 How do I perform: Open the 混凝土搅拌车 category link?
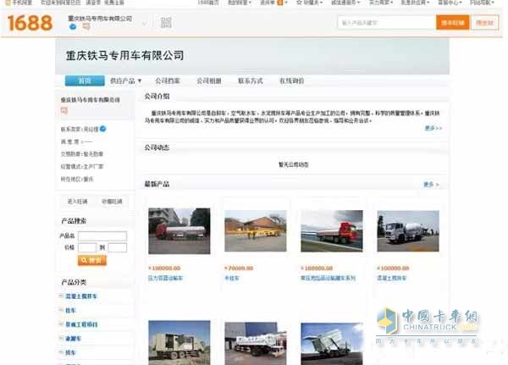pos(81,296)
